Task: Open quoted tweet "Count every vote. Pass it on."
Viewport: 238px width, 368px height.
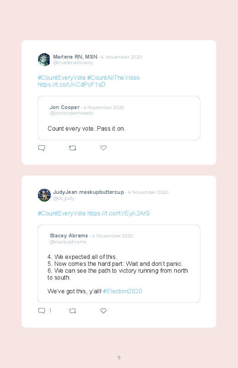Action: click(x=119, y=118)
